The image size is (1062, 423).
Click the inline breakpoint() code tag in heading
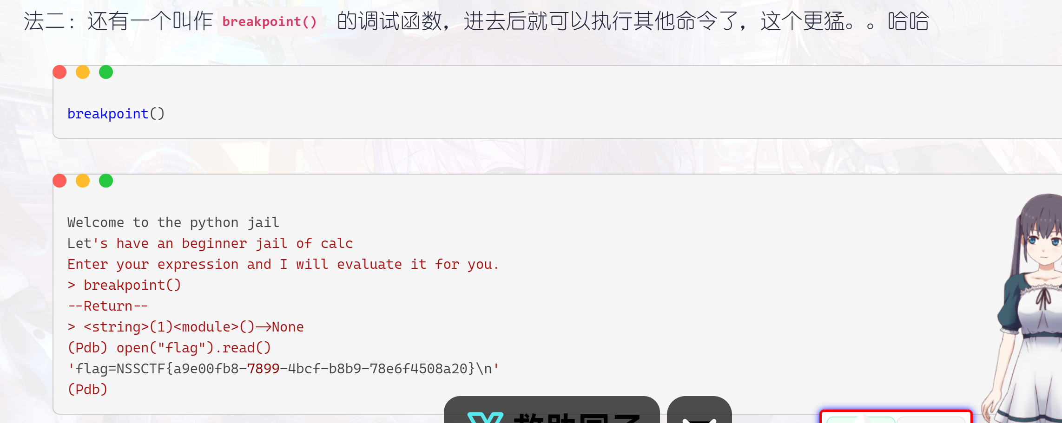point(270,21)
